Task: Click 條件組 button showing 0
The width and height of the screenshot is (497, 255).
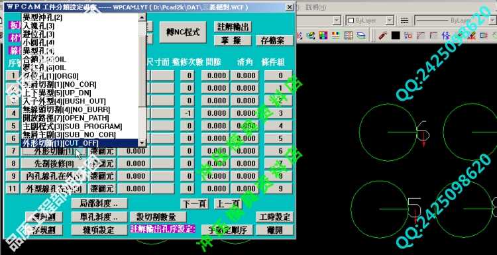Action: [278, 76]
